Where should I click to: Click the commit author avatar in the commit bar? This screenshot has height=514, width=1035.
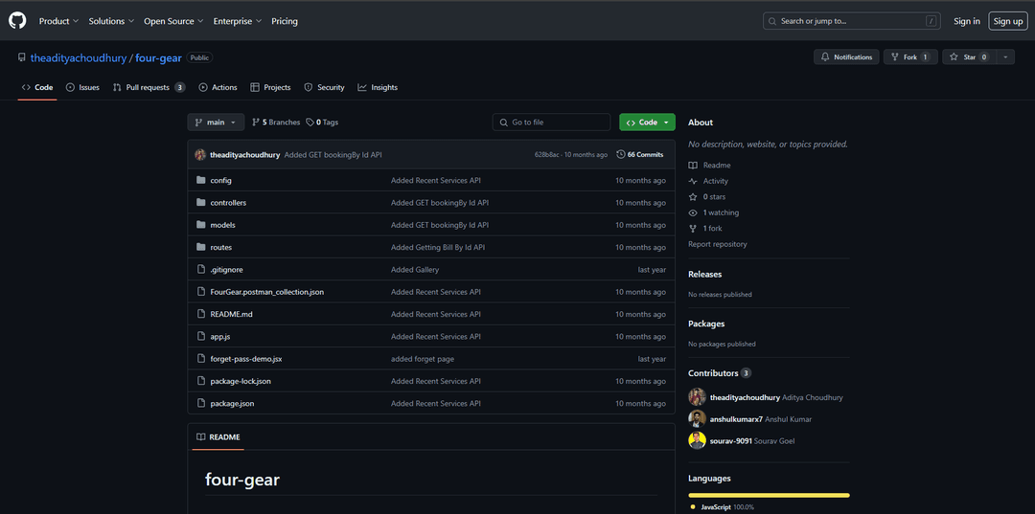(200, 155)
